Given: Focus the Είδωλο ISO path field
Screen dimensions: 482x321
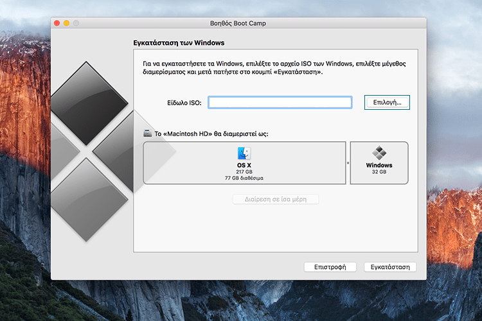Looking at the screenshot, I should click(280, 102).
